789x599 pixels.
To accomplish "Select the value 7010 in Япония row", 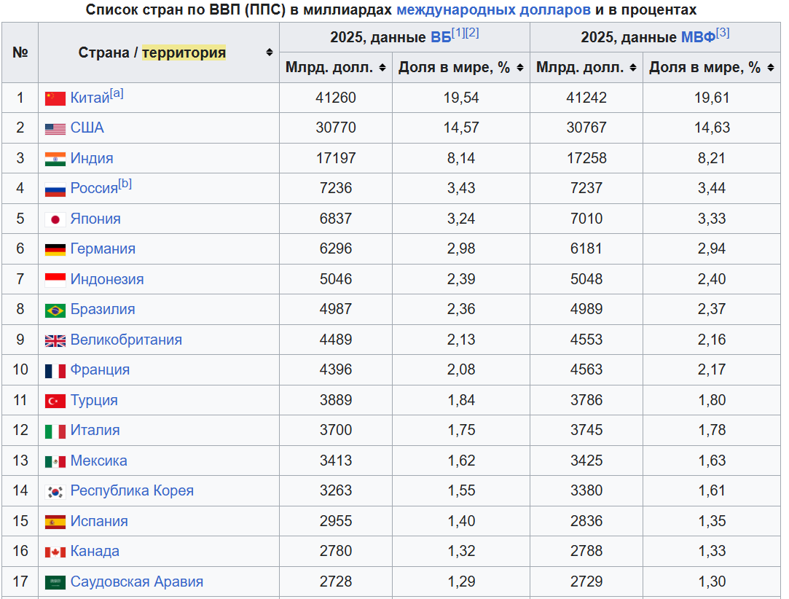I will click(x=586, y=219).
